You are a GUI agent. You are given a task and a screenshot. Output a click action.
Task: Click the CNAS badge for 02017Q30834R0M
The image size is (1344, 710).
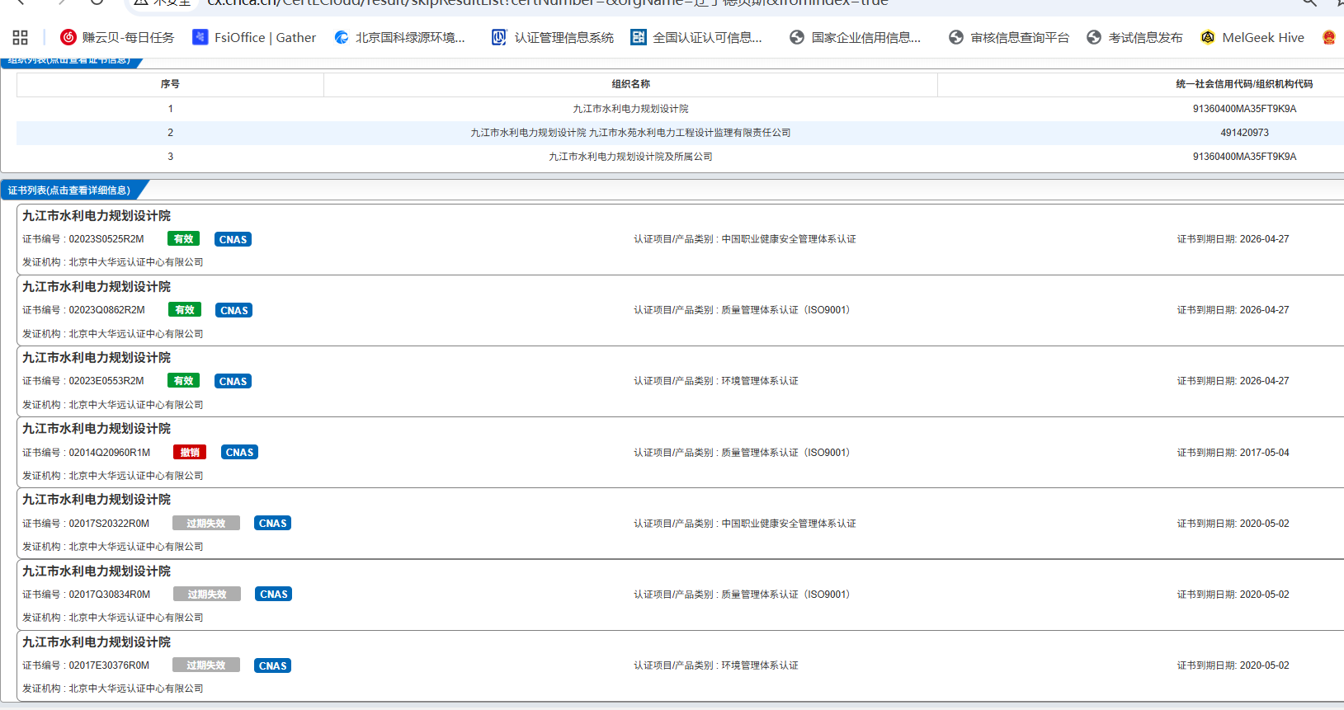(x=273, y=594)
